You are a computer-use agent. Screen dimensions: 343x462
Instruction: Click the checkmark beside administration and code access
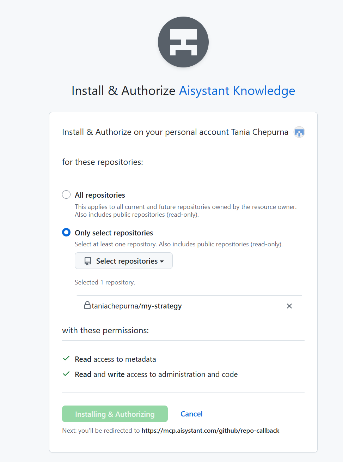click(66, 374)
